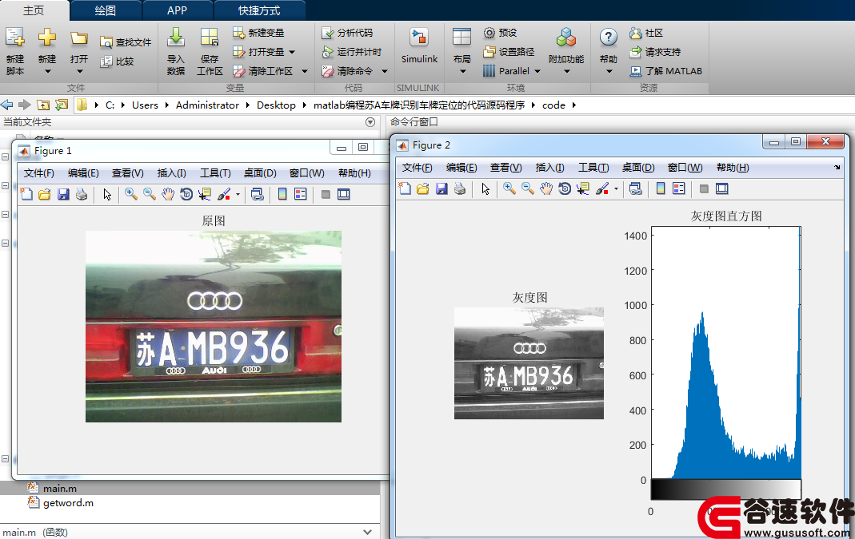Click the 保存工作区 icon
Screen dimensions: 855x539
pos(210,38)
